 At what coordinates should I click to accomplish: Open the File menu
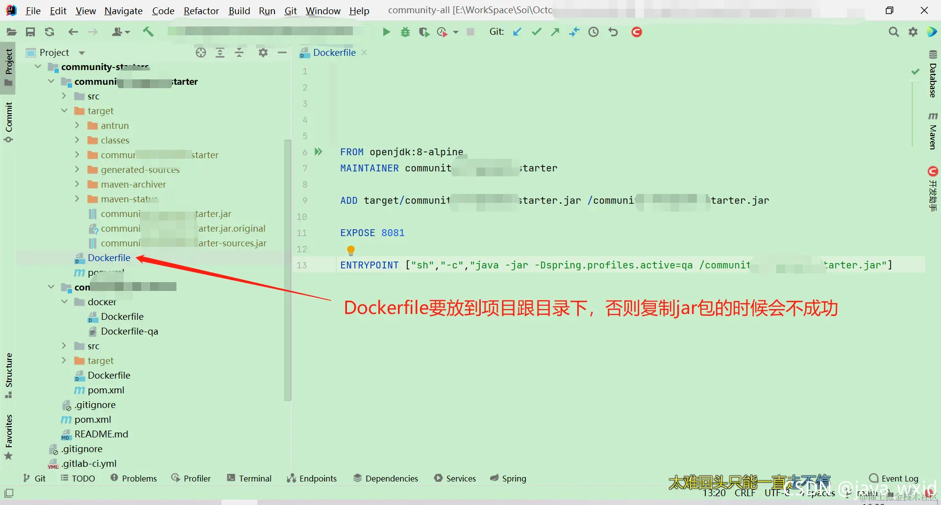(33, 11)
